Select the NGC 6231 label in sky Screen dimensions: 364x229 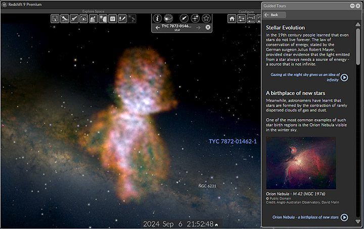coord(207,186)
